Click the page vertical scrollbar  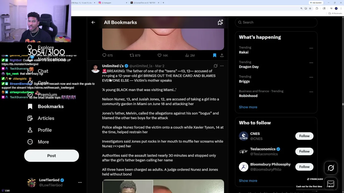343,105
